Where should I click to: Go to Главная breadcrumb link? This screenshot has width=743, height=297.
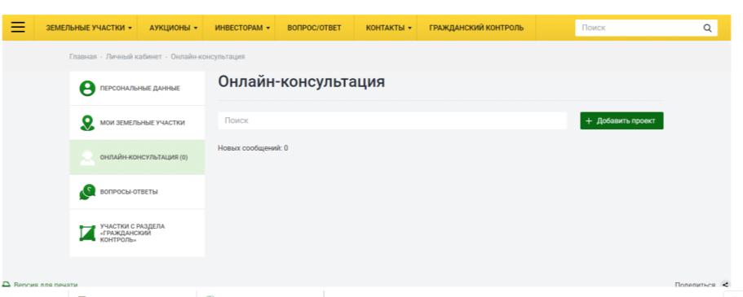coord(83,57)
